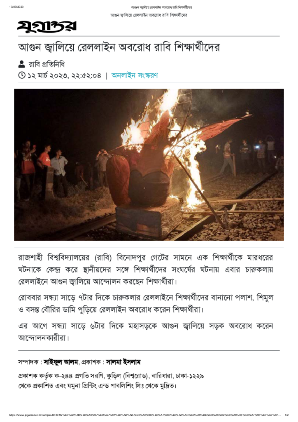Click publisher name সালমা ইসলাম
This screenshot has height=422, width=298.
click(123, 362)
